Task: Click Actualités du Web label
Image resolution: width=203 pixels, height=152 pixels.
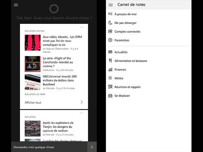Action: [x=35, y=94]
